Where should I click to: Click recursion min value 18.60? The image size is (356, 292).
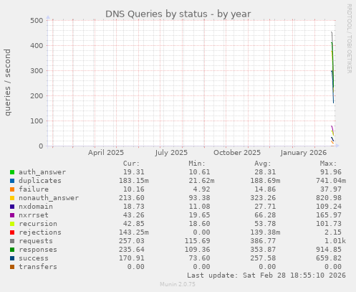point(199,224)
